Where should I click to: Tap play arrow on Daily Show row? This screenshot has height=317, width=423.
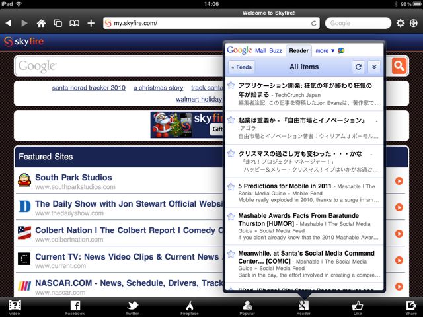point(399,207)
